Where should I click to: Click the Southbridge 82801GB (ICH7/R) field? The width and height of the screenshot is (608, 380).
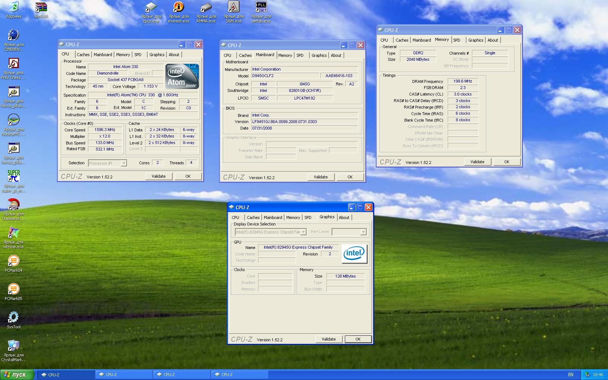[305, 90]
